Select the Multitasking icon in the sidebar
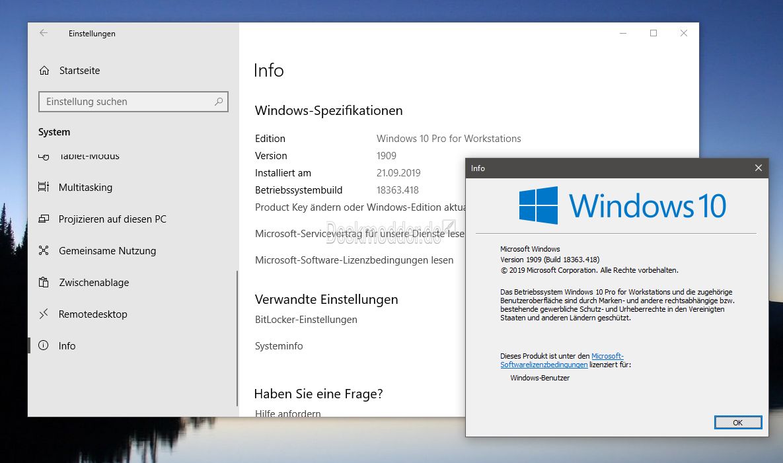 (44, 187)
